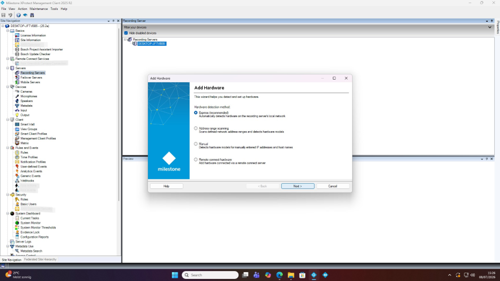Open the File menu
This screenshot has width=500, height=281.
tap(4, 9)
